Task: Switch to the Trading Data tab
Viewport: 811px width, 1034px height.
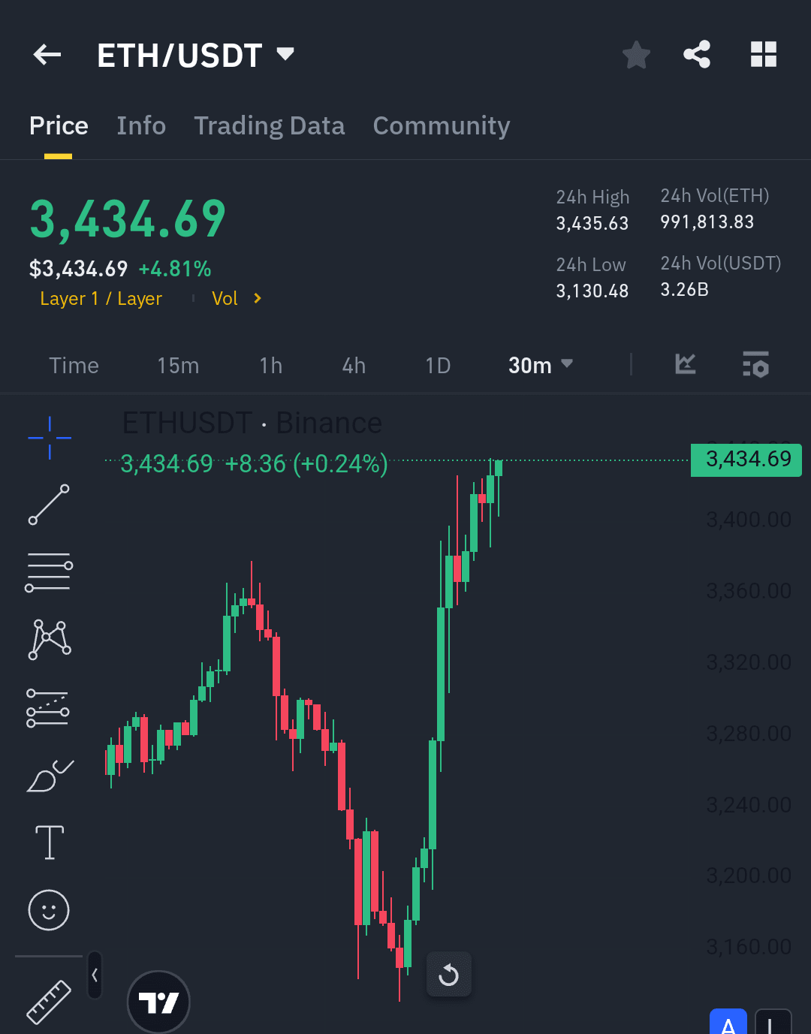Action: [270, 125]
